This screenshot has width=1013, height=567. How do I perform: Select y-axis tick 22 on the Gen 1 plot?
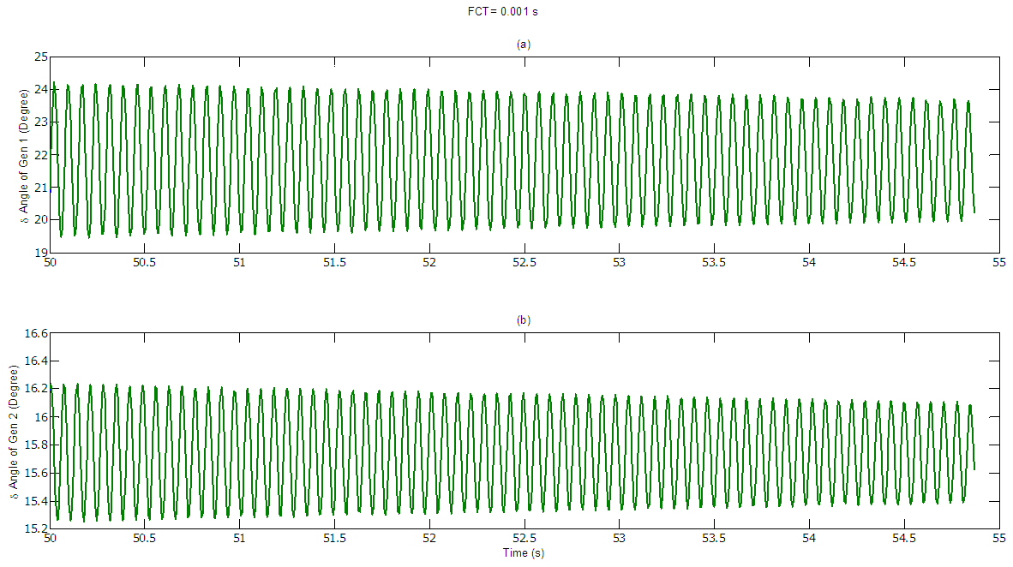(x=39, y=155)
